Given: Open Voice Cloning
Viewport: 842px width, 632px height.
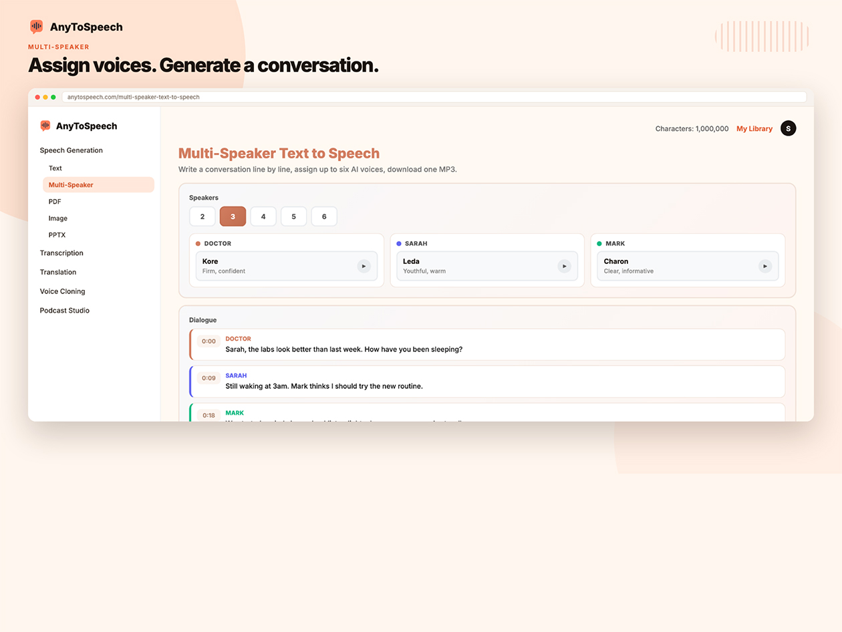Looking at the screenshot, I should (x=62, y=291).
